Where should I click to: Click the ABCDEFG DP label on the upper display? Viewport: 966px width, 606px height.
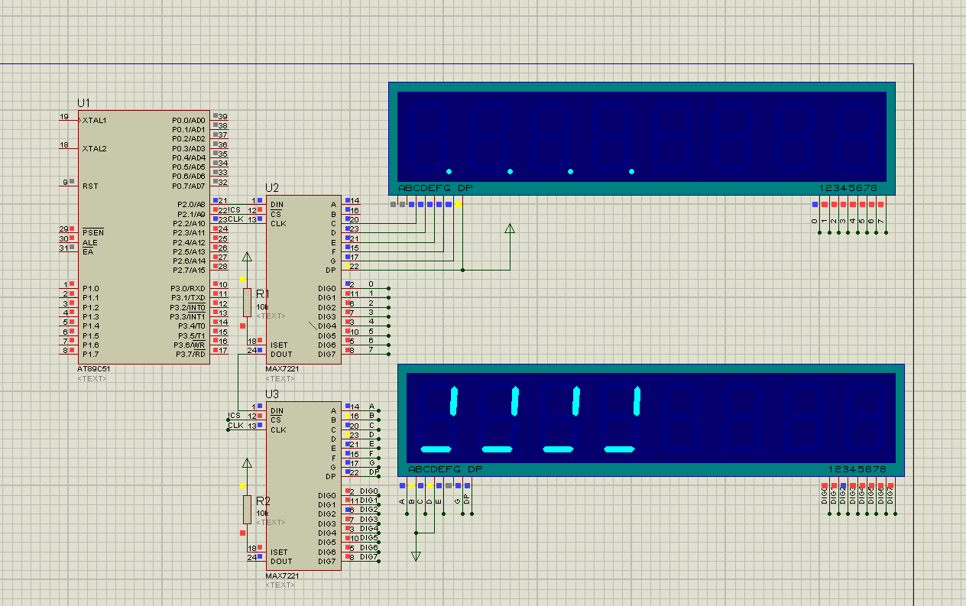click(x=436, y=188)
